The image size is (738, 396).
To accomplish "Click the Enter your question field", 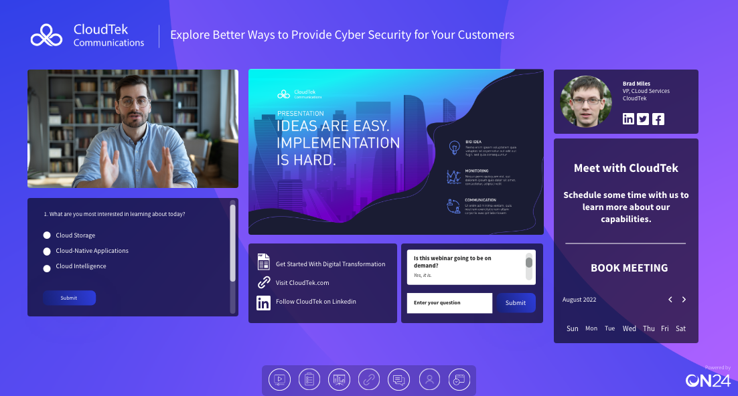I will click(x=449, y=303).
